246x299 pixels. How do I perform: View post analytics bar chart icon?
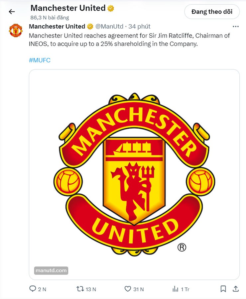175,289
